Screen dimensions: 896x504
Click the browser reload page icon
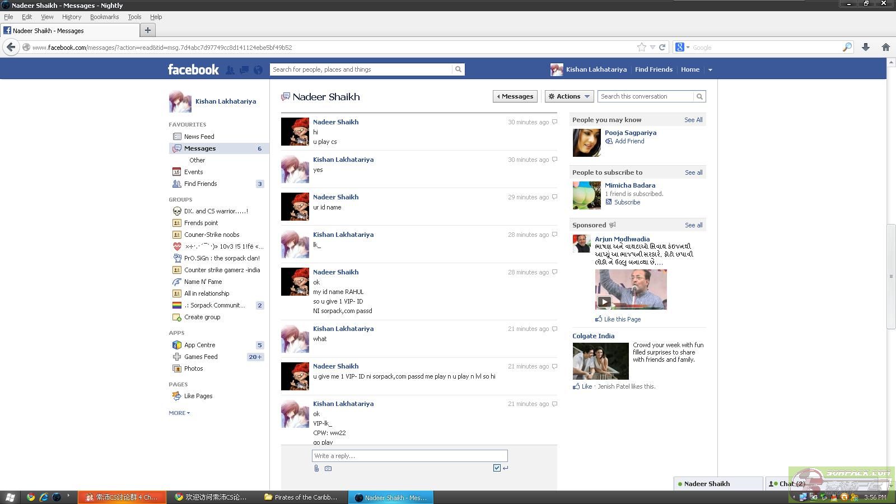(662, 48)
